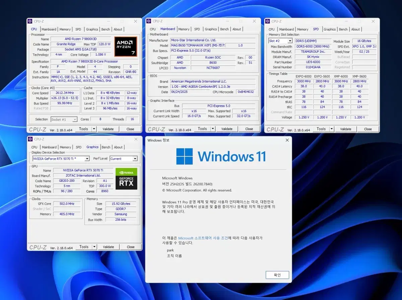Click the CPU-Z app icon in Graphics window title bar

tap(30, 139)
